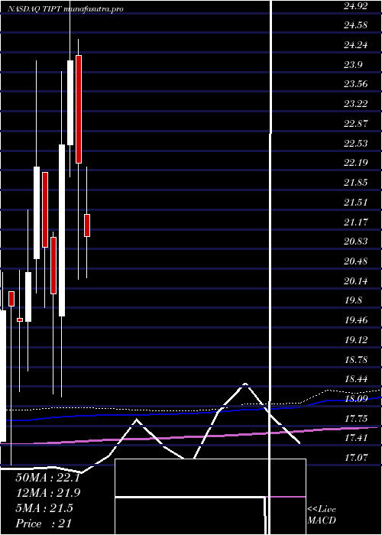Click the 21.85 price axis label

(355, 183)
